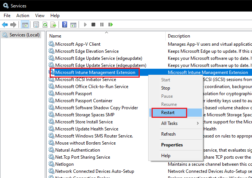Click Pause Service toolbar icon

(102, 25)
